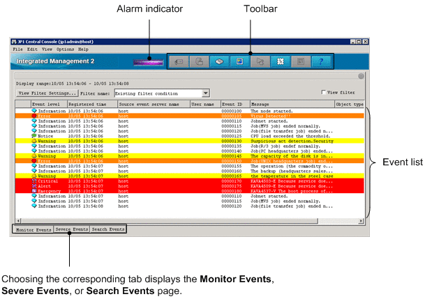This screenshot has height=299, width=425.
Task: Switch to the Search Events tab
Action: coord(108,229)
